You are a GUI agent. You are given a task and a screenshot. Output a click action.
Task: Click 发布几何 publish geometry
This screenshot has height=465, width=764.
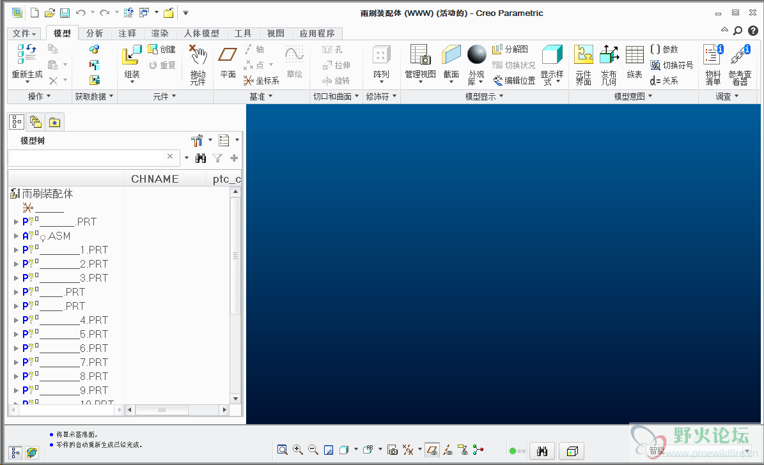(609, 65)
